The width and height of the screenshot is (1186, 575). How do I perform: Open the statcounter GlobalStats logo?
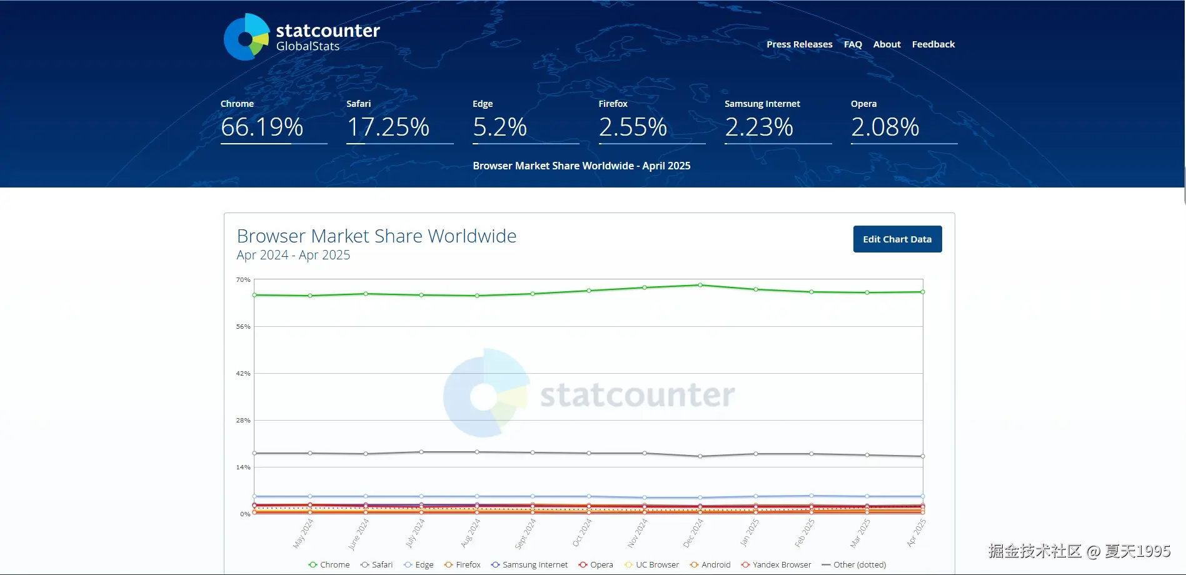click(x=302, y=37)
